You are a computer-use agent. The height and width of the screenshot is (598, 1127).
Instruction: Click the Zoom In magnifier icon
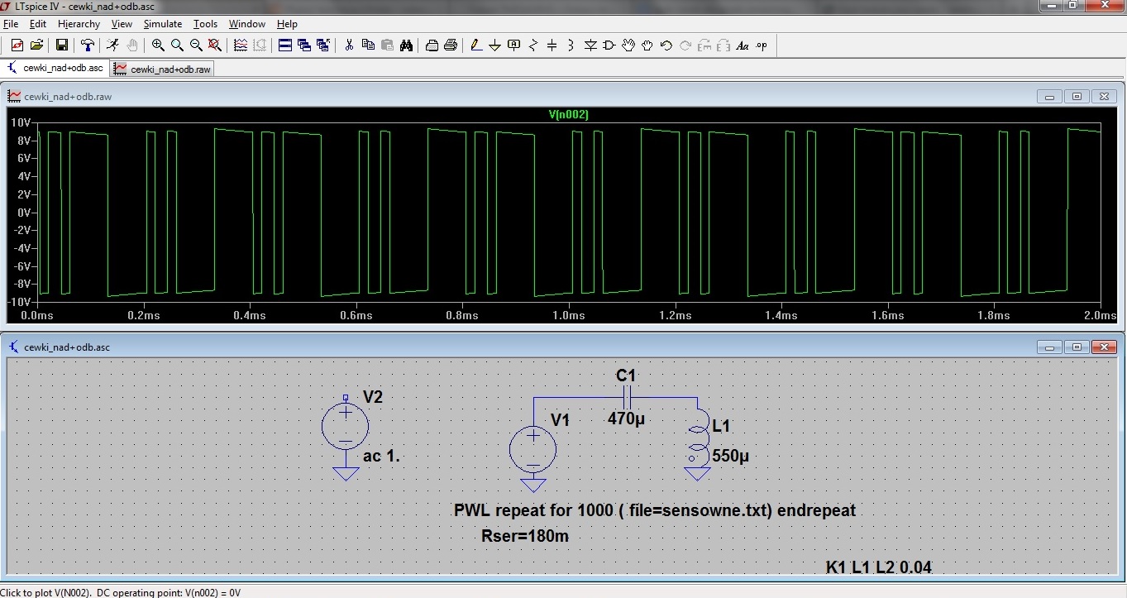coord(158,45)
